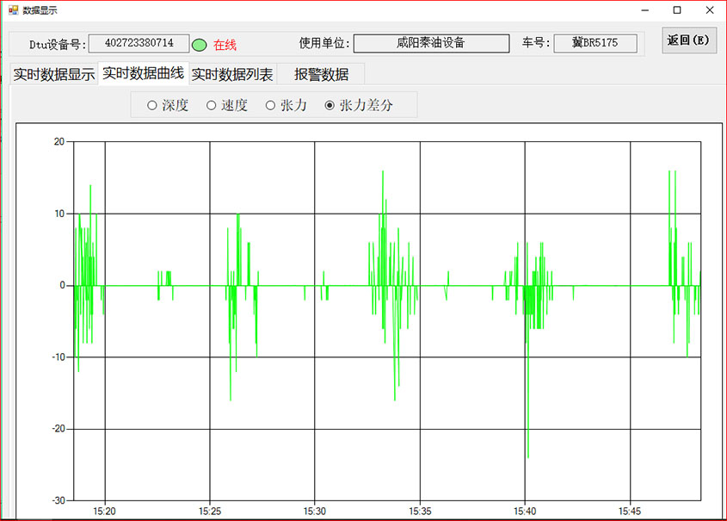Click the 15:20 time axis label
Screen dimensions: 727x521
(103, 510)
